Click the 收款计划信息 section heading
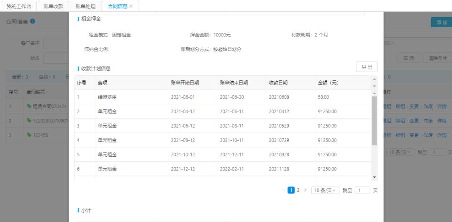This screenshot has width=452, height=222. pyautogui.click(x=96, y=68)
